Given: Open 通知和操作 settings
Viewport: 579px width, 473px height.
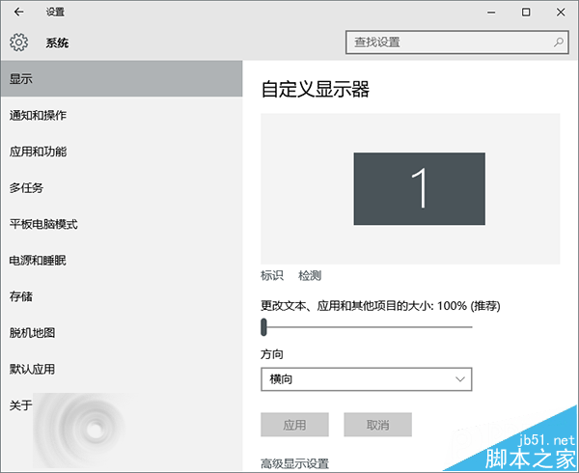Looking at the screenshot, I should pyautogui.click(x=122, y=115).
